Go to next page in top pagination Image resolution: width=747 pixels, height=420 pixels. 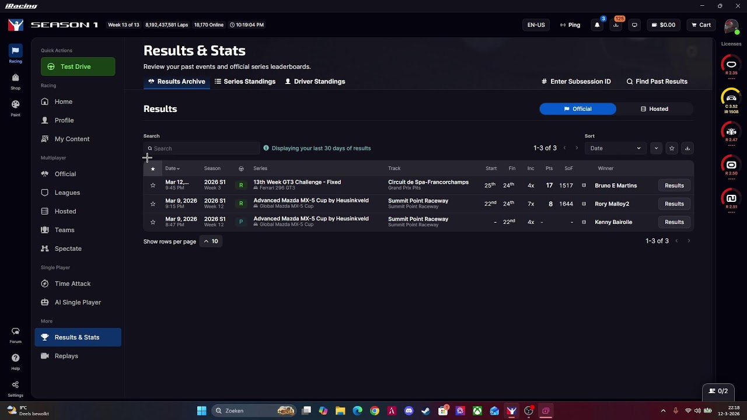point(577,148)
